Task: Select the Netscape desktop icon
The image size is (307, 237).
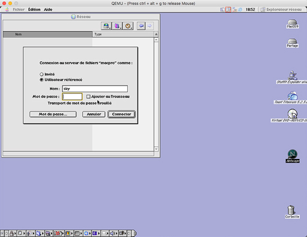Action: (x=293, y=156)
